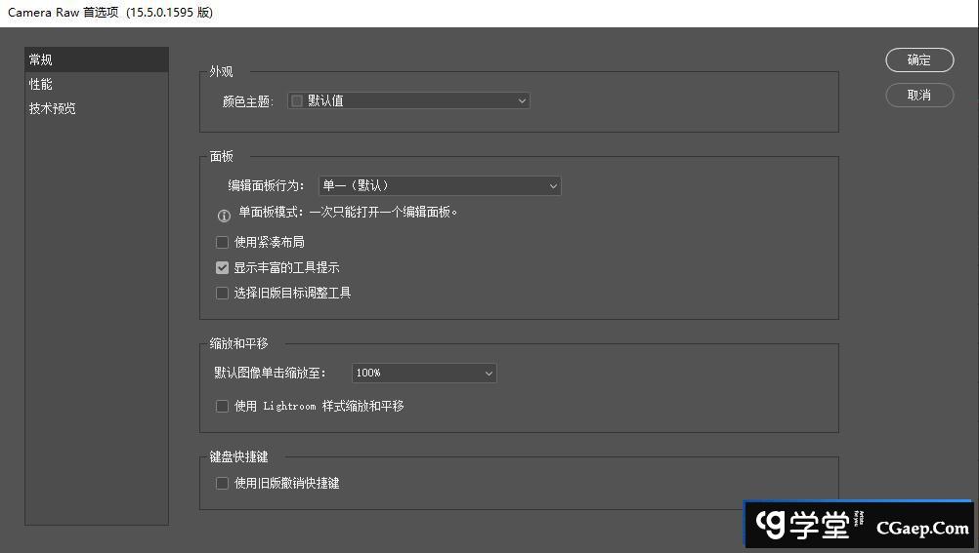Open the 默认图像单击缩放至 dropdown
The width and height of the screenshot is (979, 553).
pos(424,373)
